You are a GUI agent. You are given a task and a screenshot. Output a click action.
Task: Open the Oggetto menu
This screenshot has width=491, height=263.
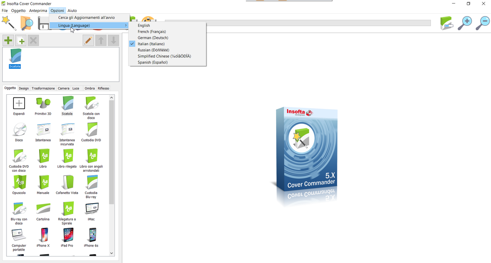(18, 11)
